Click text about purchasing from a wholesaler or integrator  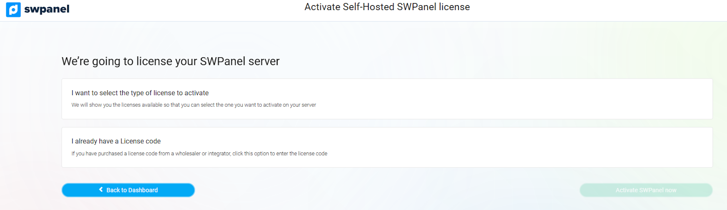[x=199, y=154]
